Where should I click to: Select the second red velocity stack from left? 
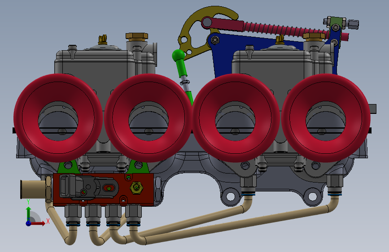149,118
